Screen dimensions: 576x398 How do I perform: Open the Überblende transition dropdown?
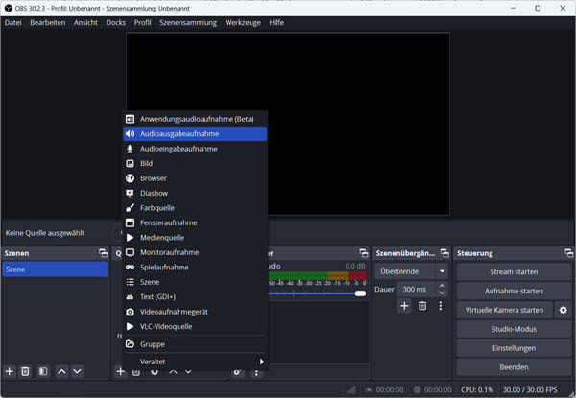click(412, 271)
